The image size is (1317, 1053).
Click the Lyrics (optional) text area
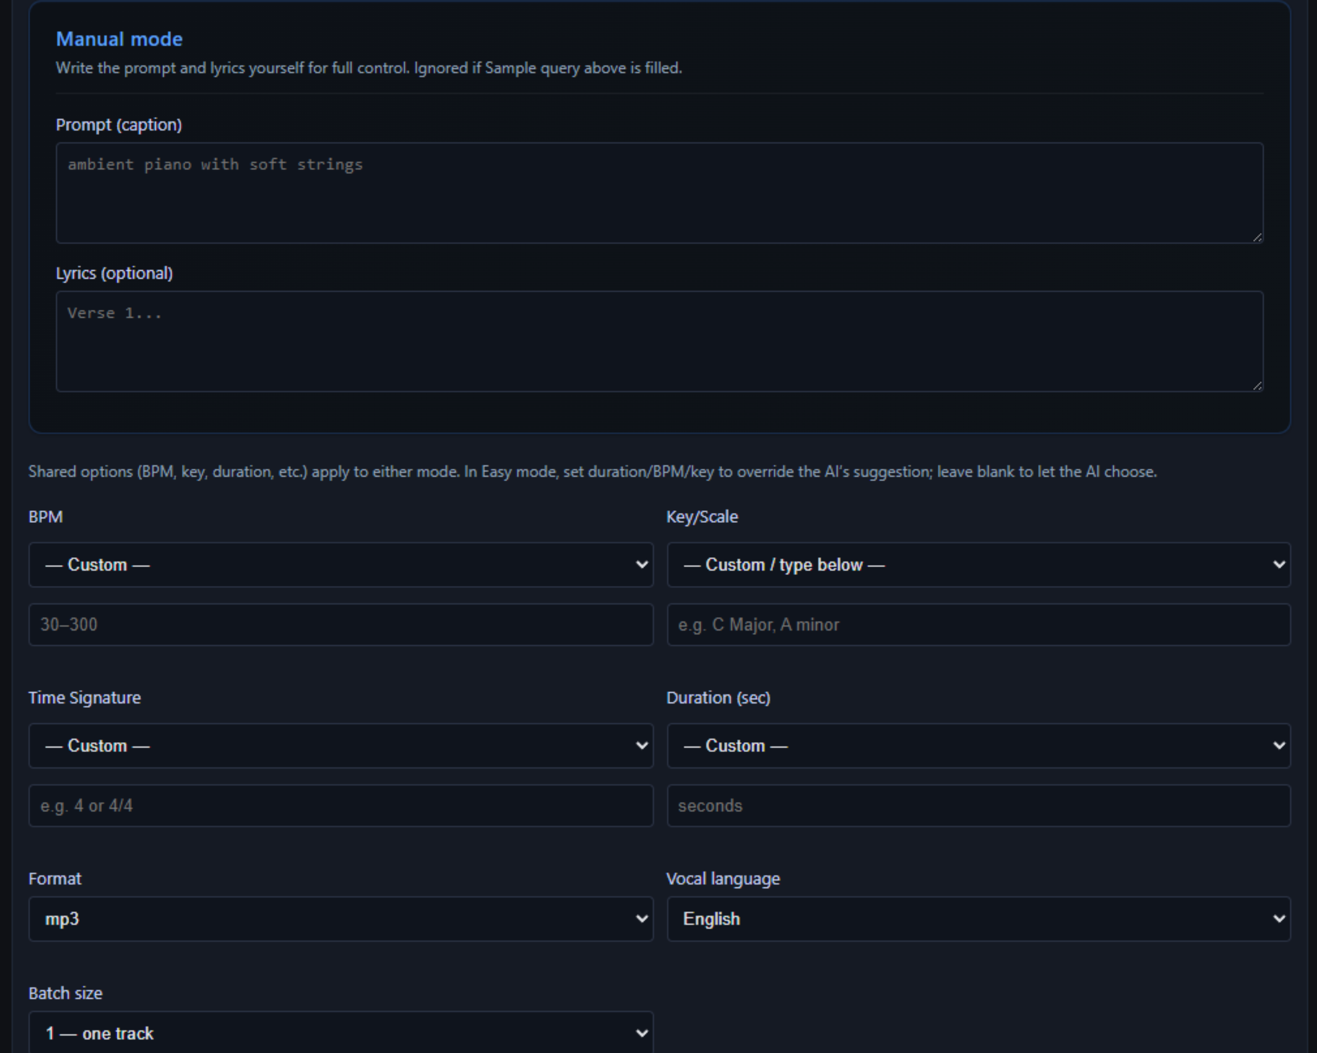point(659,341)
